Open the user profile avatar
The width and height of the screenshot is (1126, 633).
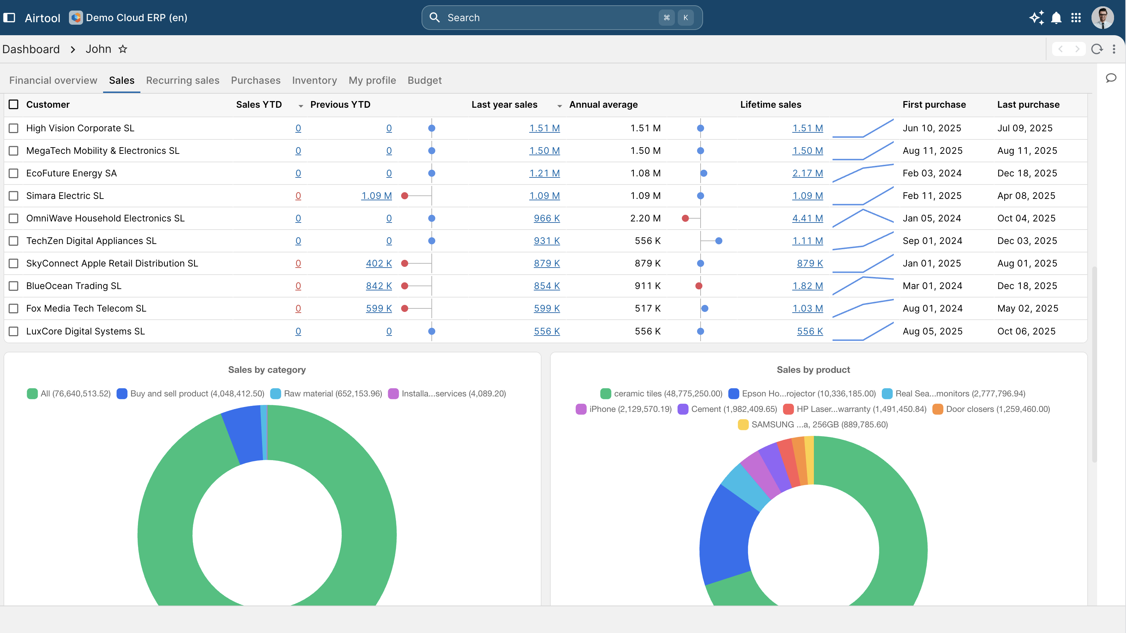click(1102, 18)
